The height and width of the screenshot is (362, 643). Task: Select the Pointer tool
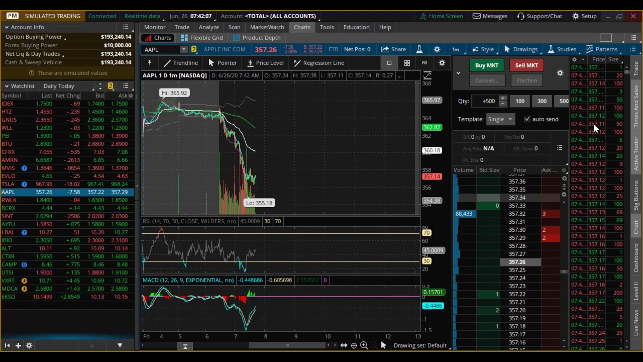click(222, 63)
